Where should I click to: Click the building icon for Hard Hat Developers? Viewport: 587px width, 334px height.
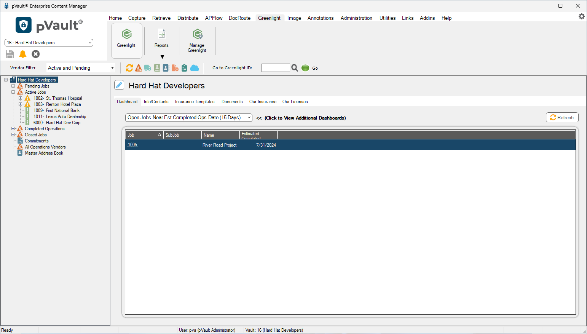pos(13,80)
